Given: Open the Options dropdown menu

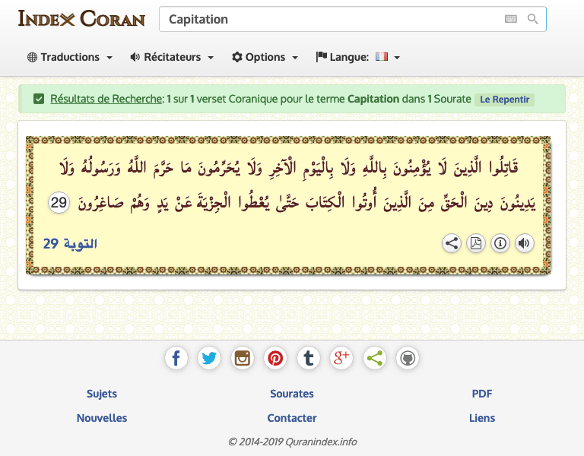Looking at the screenshot, I should [x=265, y=57].
